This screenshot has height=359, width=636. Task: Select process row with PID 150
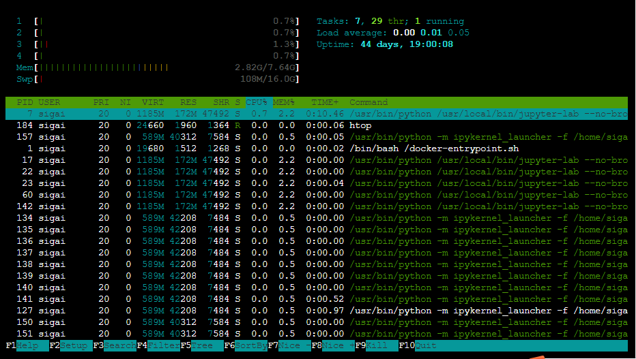317,323
